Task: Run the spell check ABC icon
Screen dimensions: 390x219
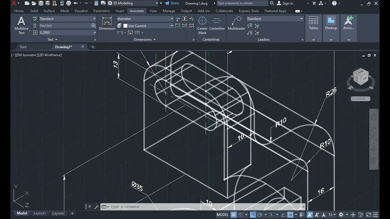Action: tap(35, 19)
